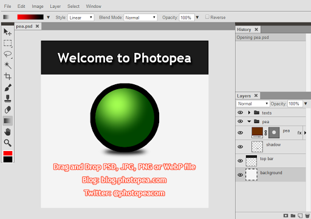Open layer blend mode Normal dropdown

[253, 104]
